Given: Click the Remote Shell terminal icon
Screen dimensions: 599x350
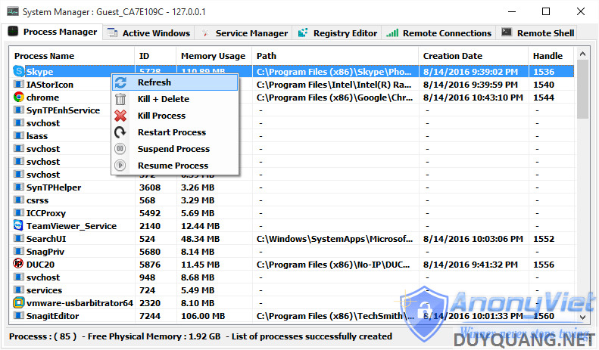Looking at the screenshot, I should 507,33.
